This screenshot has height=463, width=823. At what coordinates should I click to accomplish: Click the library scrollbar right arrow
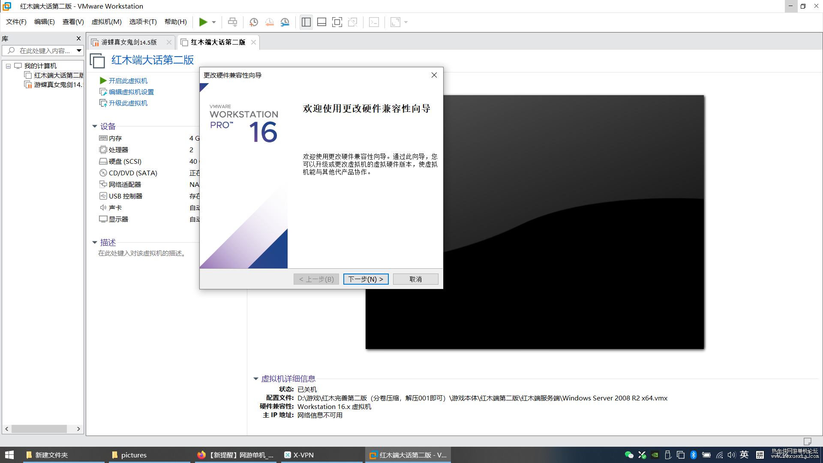click(x=78, y=429)
